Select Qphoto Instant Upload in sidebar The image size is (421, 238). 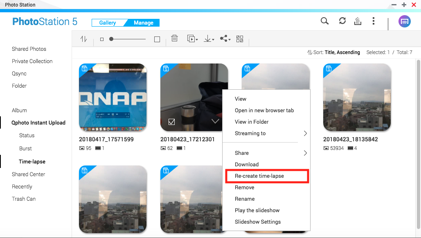[38, 123]
